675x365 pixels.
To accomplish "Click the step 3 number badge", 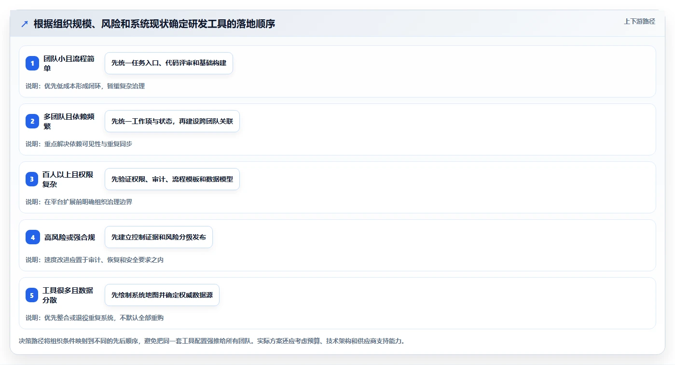I will 32,179.
